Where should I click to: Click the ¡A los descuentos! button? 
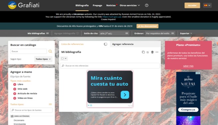147,26
